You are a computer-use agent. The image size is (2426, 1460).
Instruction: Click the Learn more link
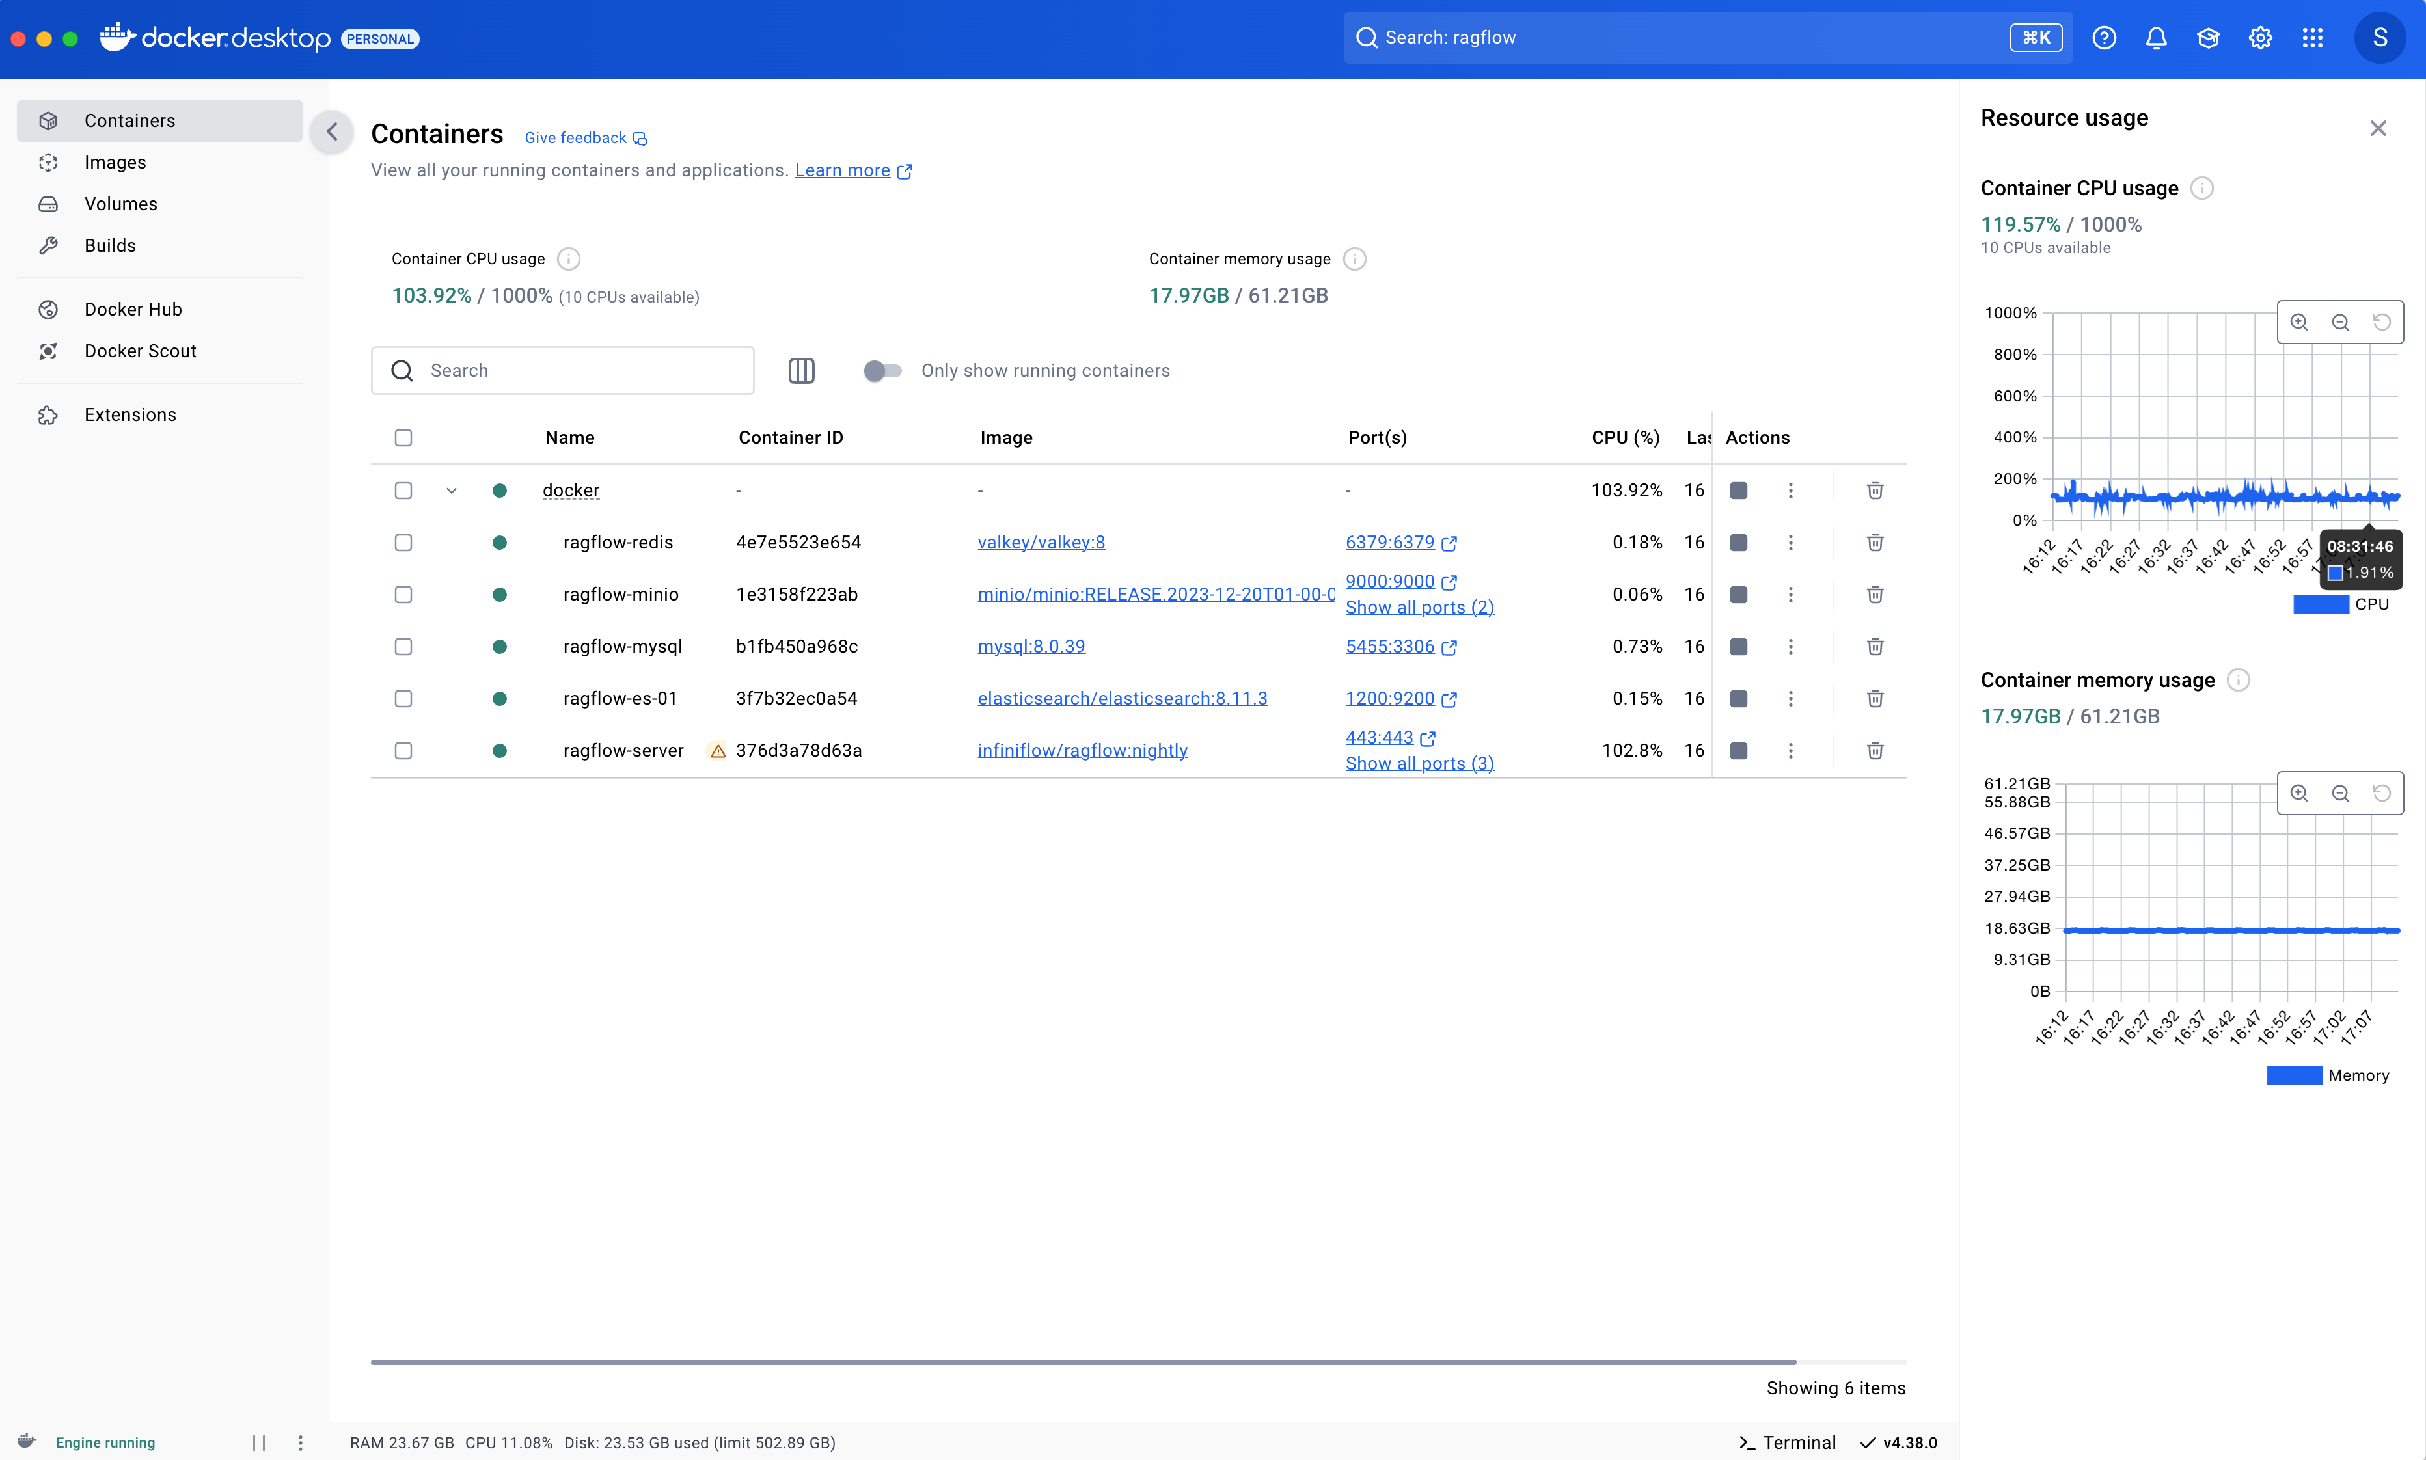(x=853, y=170)
